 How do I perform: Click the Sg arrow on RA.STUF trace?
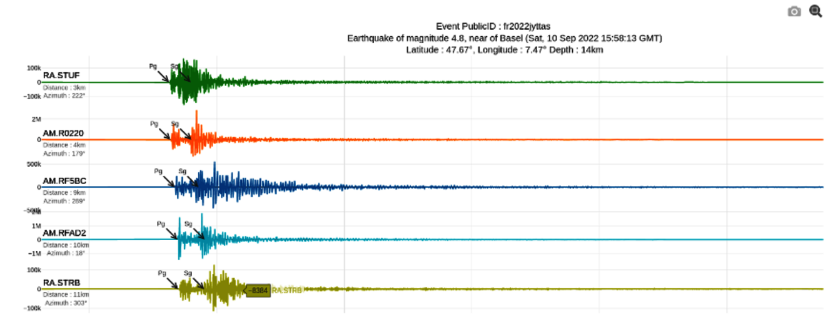coord(183,75)
